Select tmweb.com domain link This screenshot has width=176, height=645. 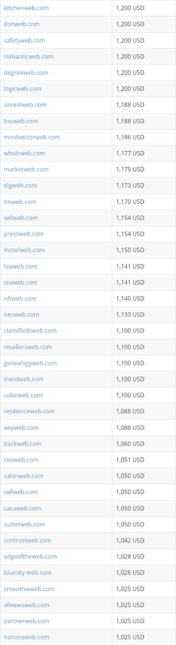pyautogui.click(x=20, y=202)
